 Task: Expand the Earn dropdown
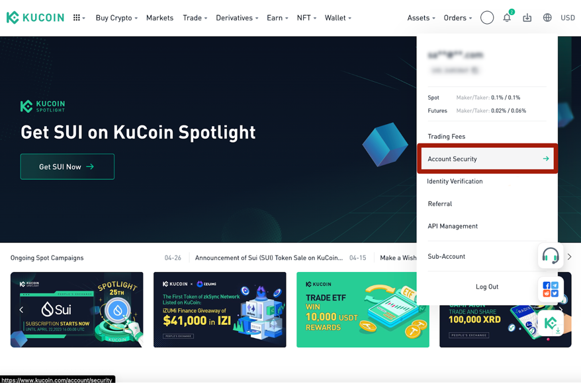[x=277, y=18]
